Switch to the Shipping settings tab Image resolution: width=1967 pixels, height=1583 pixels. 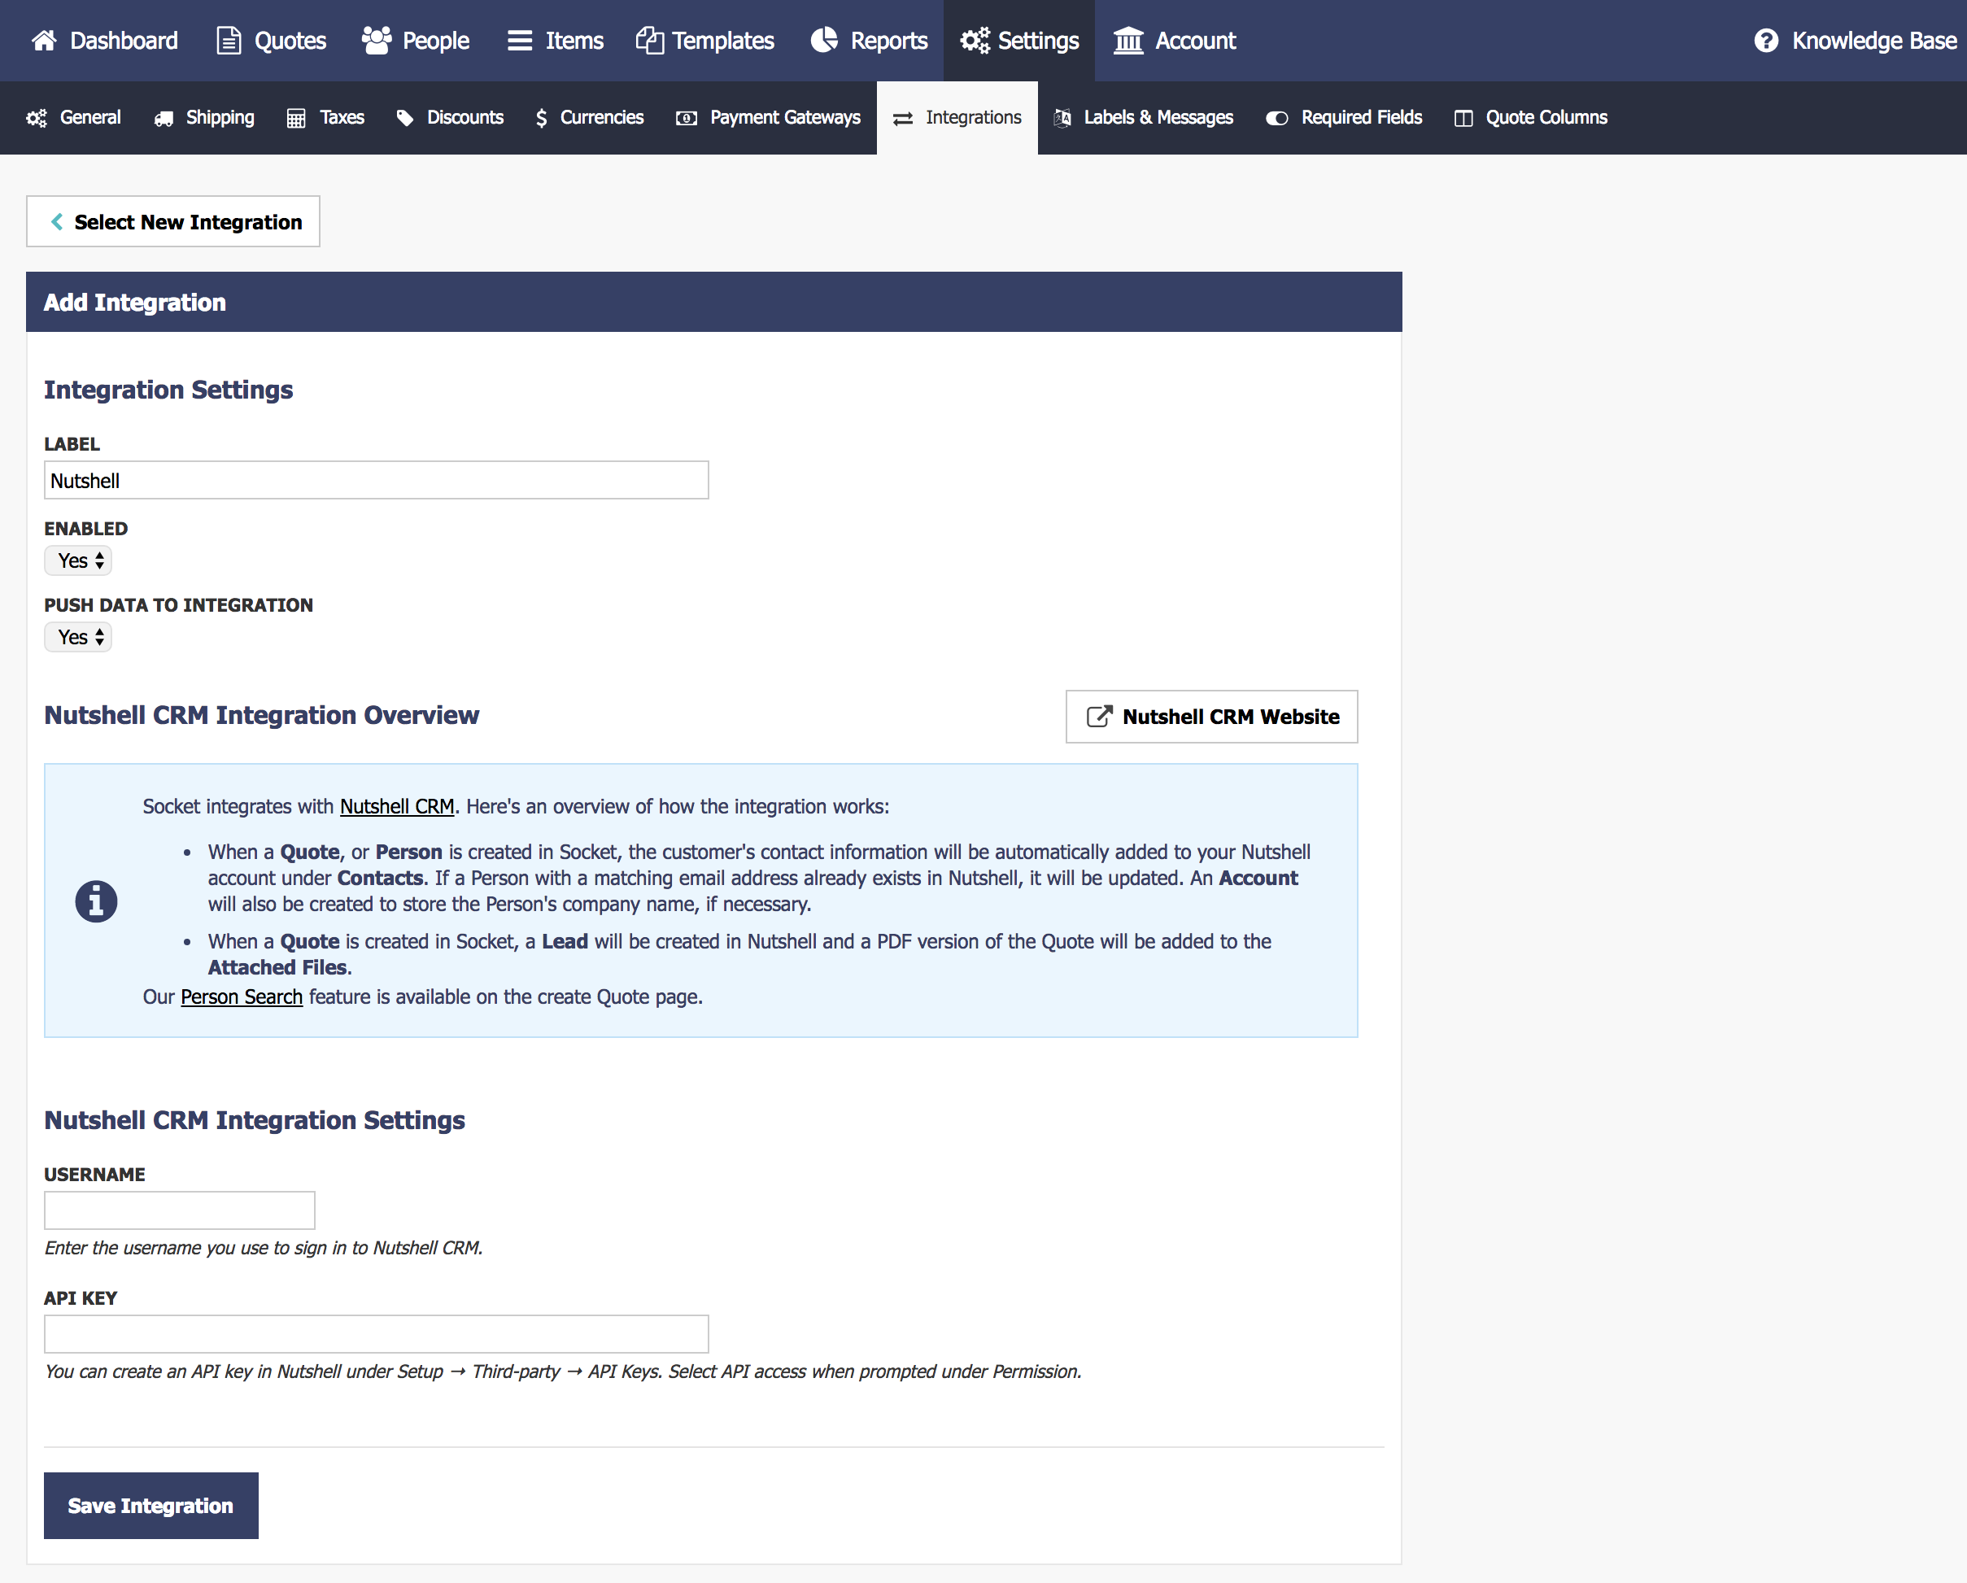204,118
